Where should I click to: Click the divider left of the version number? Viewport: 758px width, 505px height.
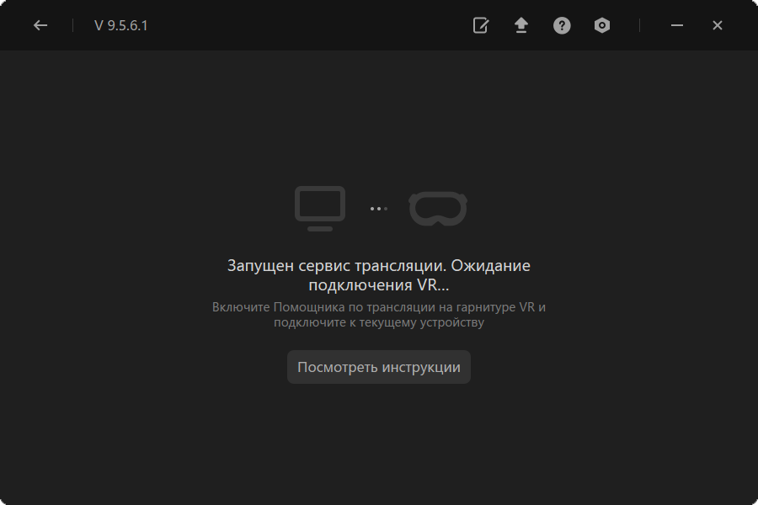tap(72, 25)
